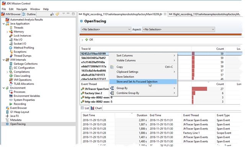Screen dimensions: 245x149
Task: Open Outline view menu dropdown arrow
Action: coord(64,14)
